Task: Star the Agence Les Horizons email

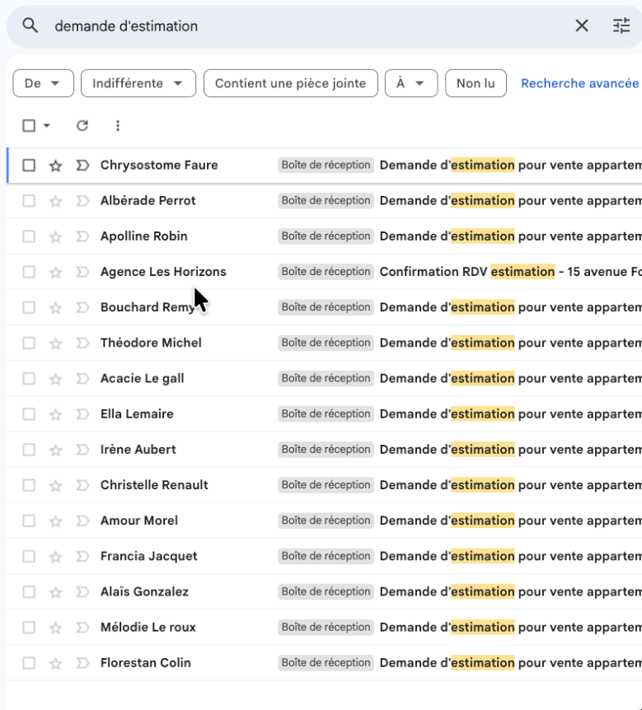Action: click(x=55, y=272)
